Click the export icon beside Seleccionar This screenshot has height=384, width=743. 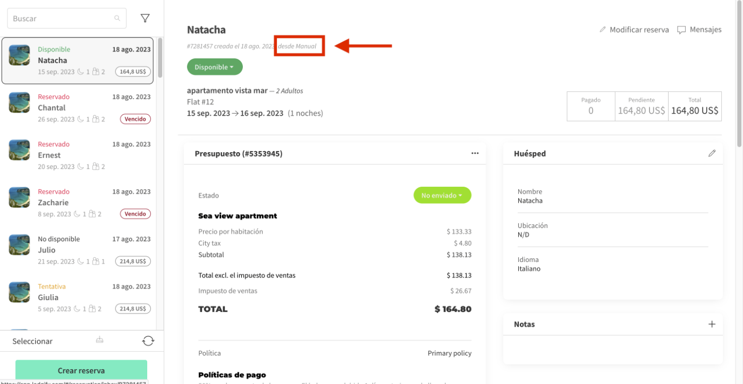(x=99, y=341)
